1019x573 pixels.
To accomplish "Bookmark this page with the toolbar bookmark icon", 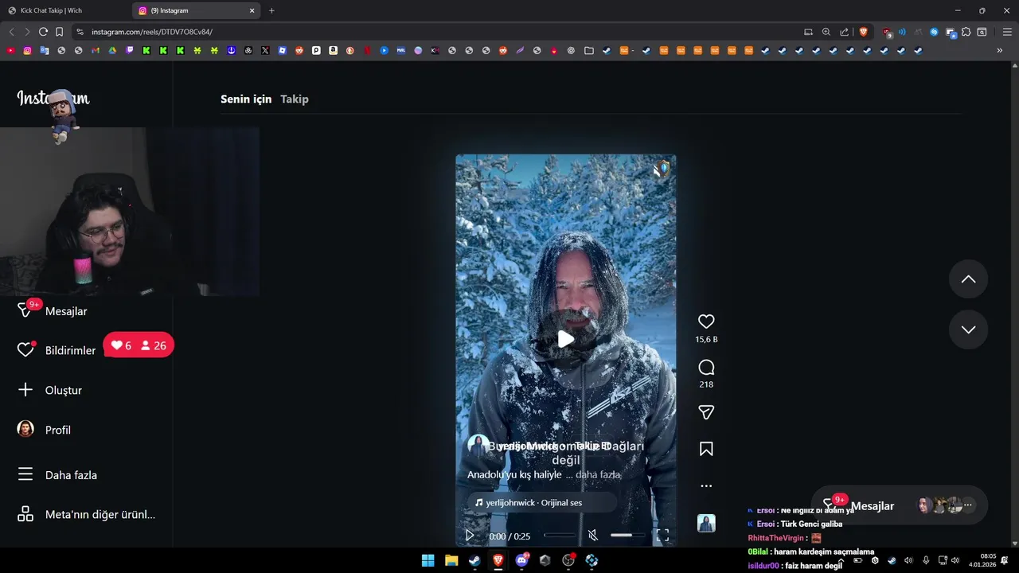I will tap(59, 32).
